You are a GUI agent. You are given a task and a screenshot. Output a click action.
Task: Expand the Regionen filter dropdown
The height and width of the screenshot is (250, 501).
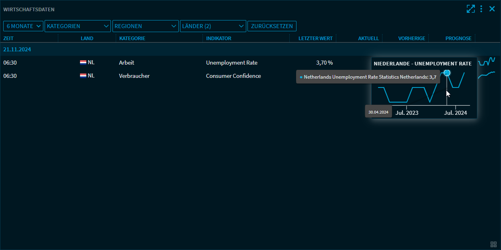(145, 26)
